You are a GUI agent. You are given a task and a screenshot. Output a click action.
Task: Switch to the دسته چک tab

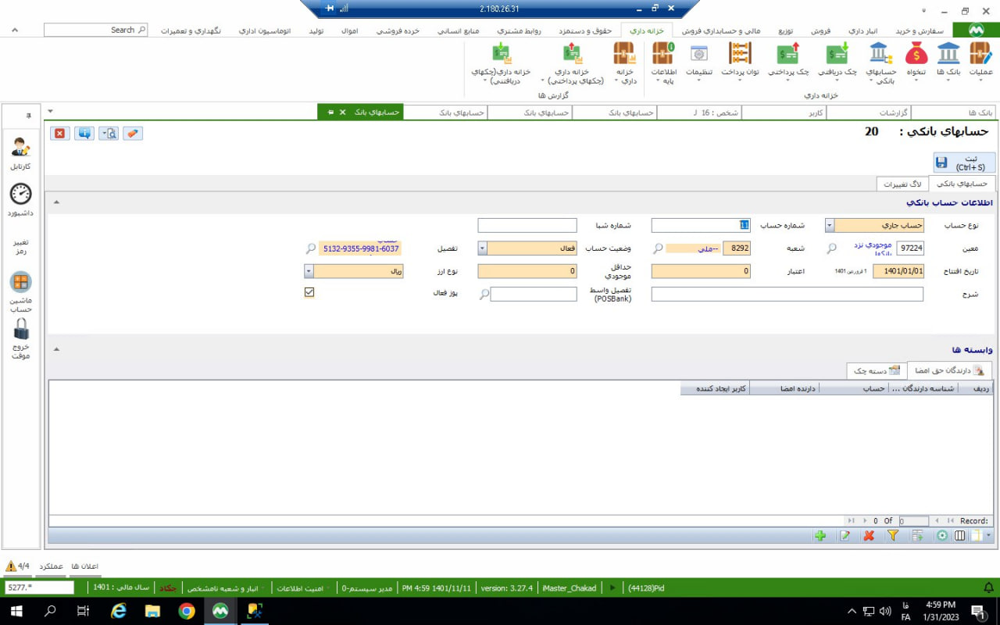coord(876,370)
